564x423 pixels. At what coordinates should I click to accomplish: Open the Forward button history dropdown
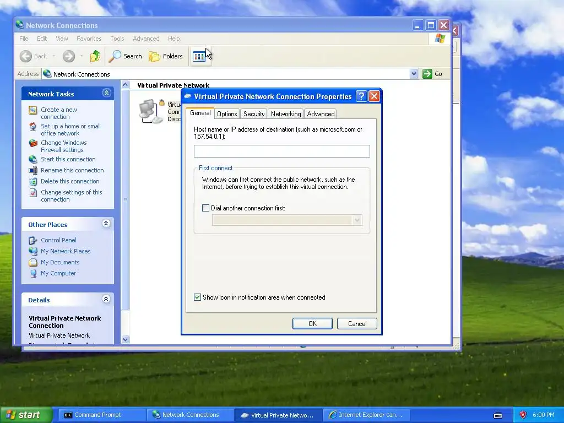point(82,56)
